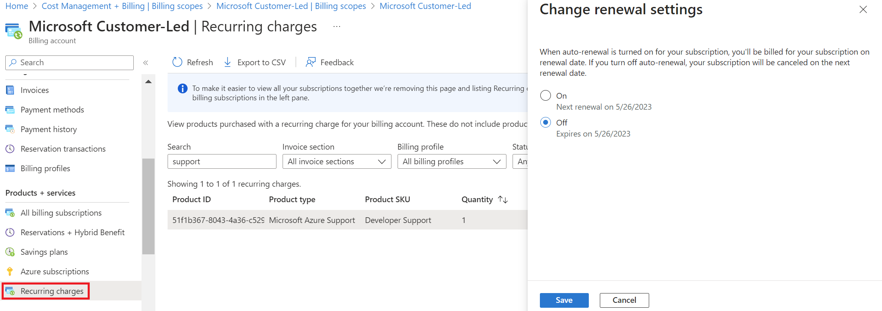Image resolution: width=882 pixels, height=311 pixels.
Task: Select the Off auto-renewal radio button
Action: 546,122
